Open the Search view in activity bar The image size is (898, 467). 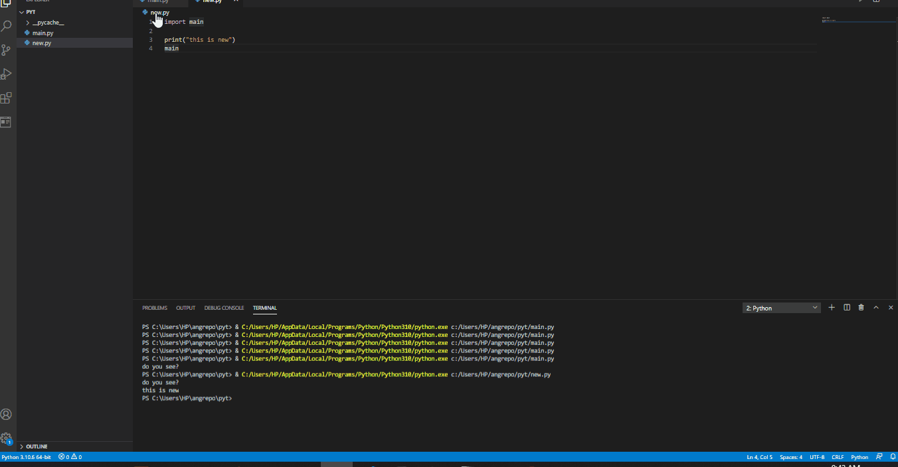(7, 27)
